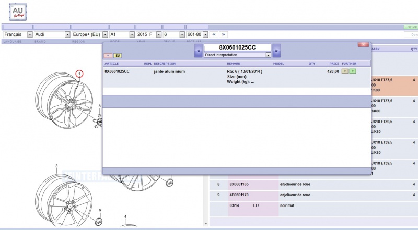Go to previous article with left arrow
Screen dimensions: 418x230
[x=198, y=51]
